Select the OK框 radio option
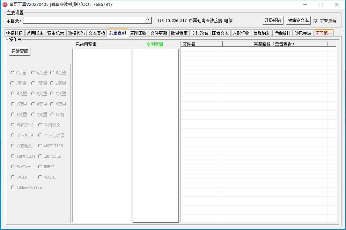The height and width of the screenshot is (230, 346). 52,114
